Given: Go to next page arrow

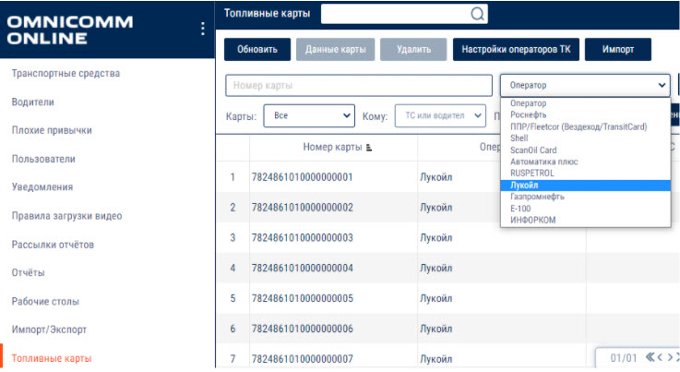Looking at the screenshot, I should pyautogui.click(x=670, y=357).
